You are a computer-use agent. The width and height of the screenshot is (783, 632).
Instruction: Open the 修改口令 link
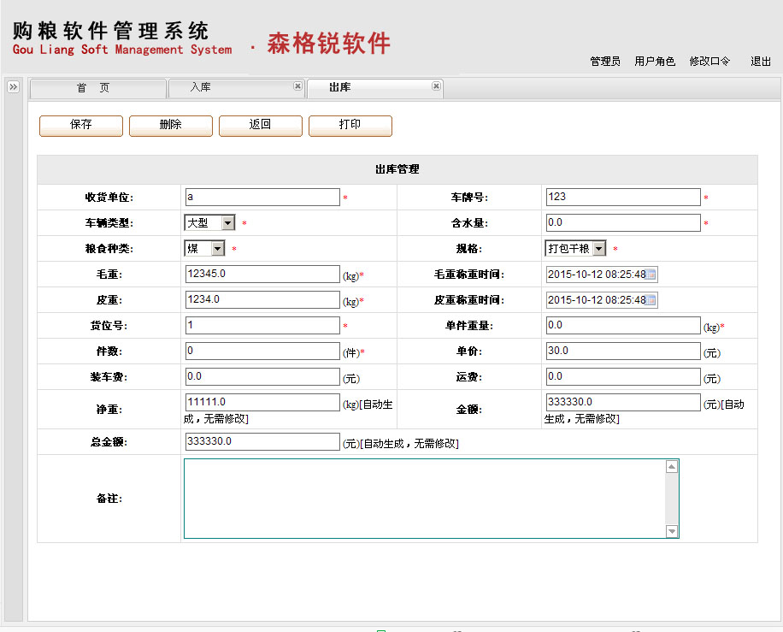pyautogui.click(x=709, y=62)
